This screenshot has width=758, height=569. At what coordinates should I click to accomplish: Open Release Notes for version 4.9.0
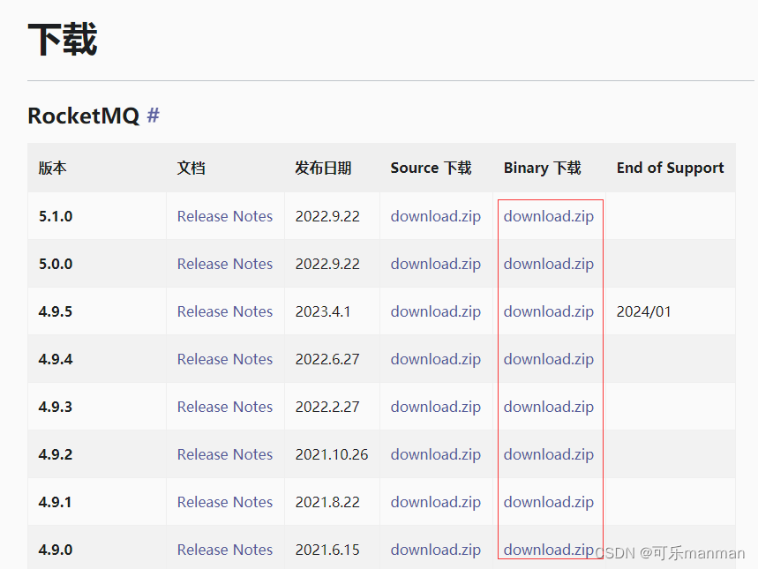tap(224, 550)
